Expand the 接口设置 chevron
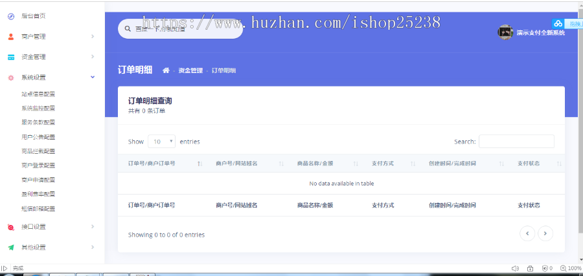 [x=93, y=227]
